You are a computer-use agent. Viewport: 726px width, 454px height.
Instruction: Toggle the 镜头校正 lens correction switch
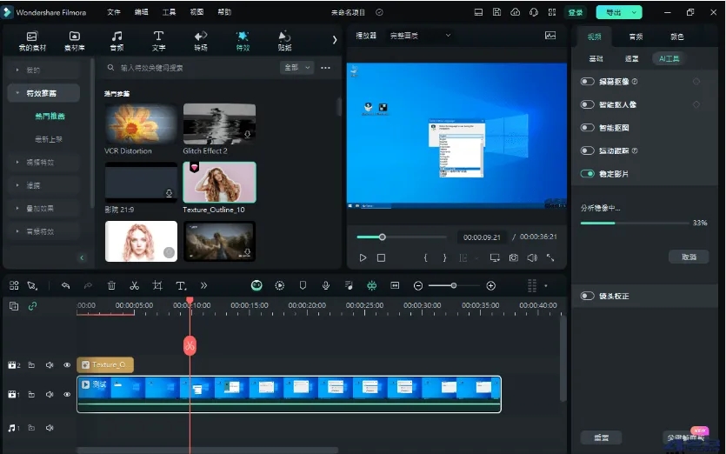point(587,296)
